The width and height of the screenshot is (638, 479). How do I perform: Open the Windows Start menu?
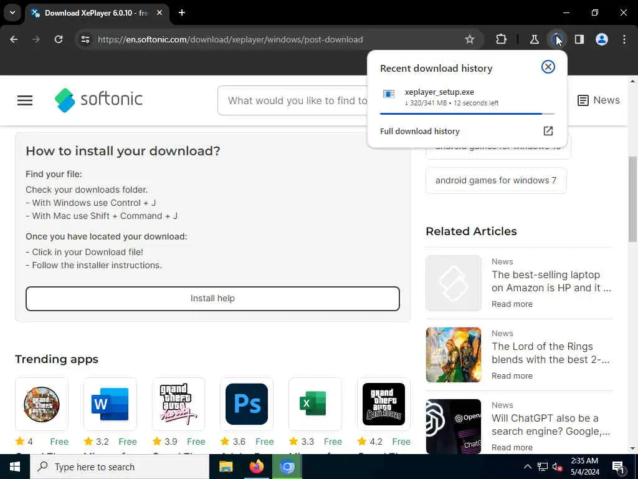(15, 467)
